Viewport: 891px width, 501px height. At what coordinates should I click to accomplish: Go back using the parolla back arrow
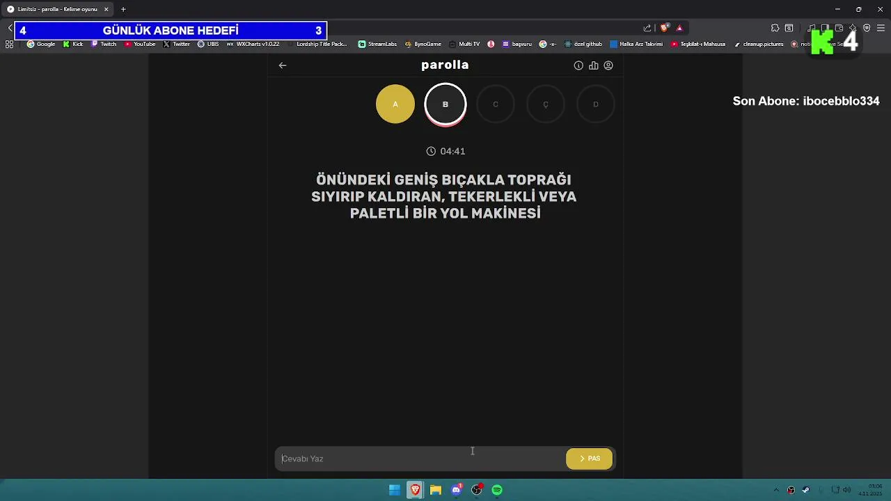pyautogui.click(x=283, y=65)
